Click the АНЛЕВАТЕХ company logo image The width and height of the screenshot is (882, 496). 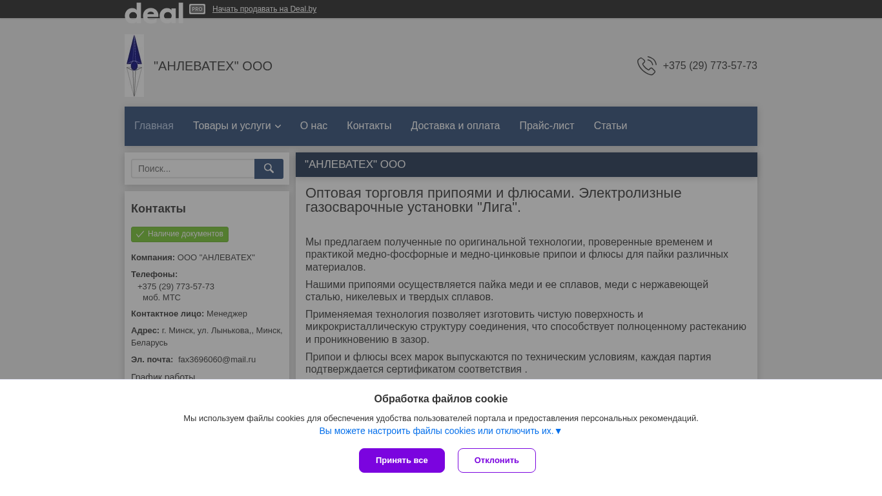(x=134, y=65)
